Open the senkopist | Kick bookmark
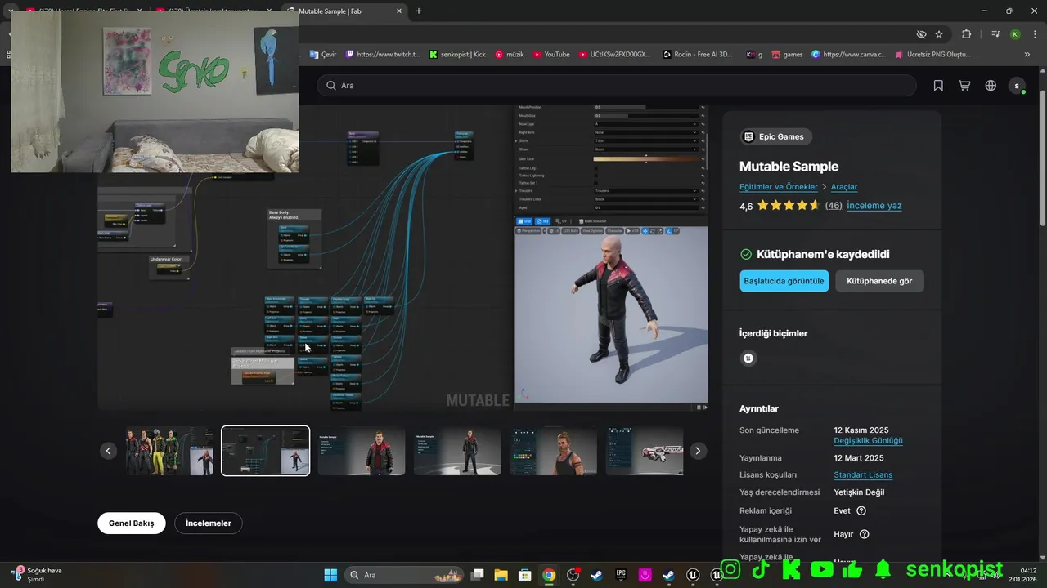 click(457, 54)
